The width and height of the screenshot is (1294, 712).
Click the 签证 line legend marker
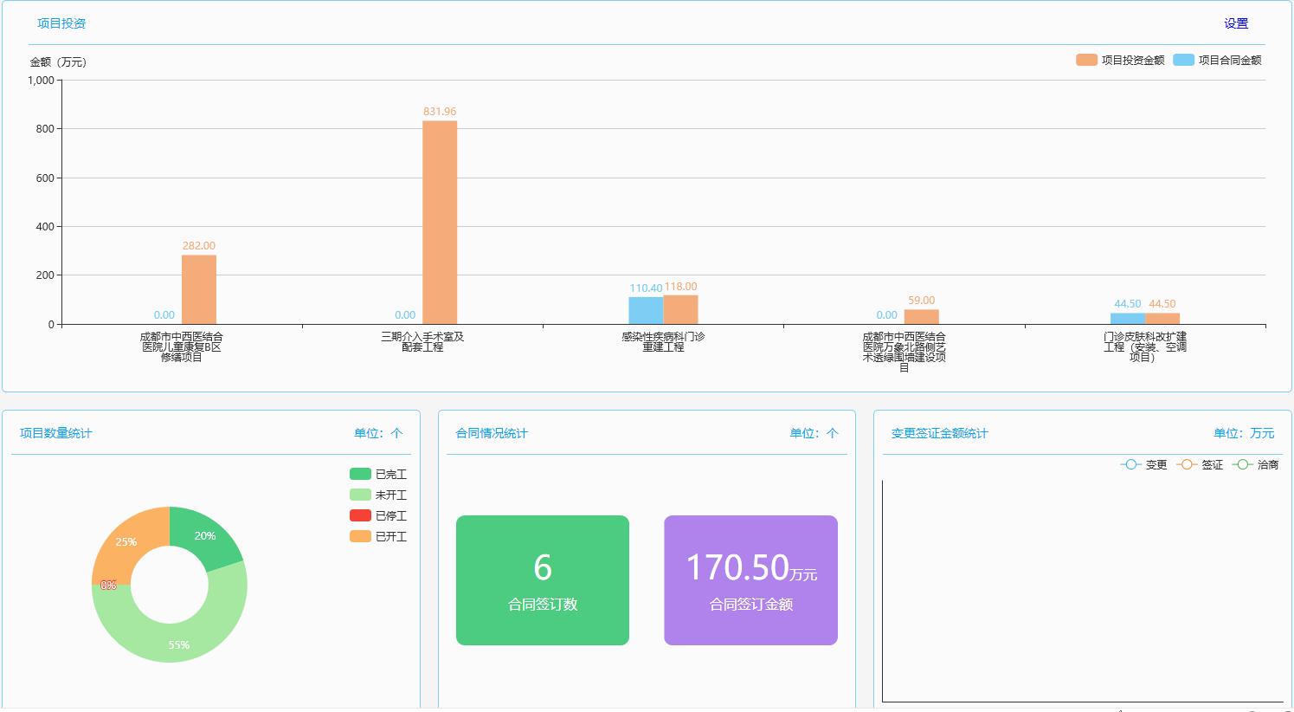point(1187,465)
